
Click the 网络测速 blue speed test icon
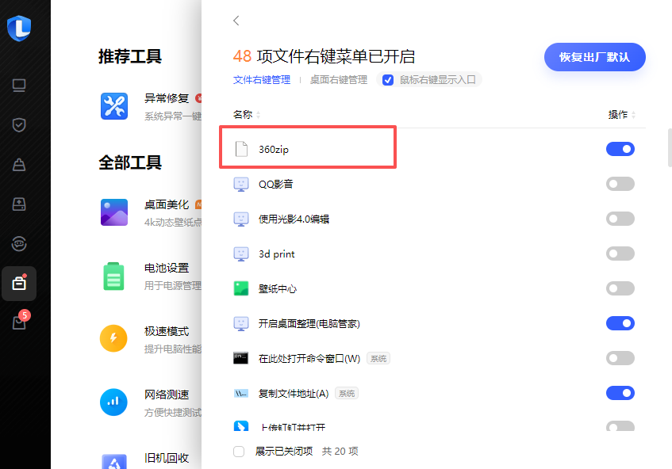(x=114, y=402)
